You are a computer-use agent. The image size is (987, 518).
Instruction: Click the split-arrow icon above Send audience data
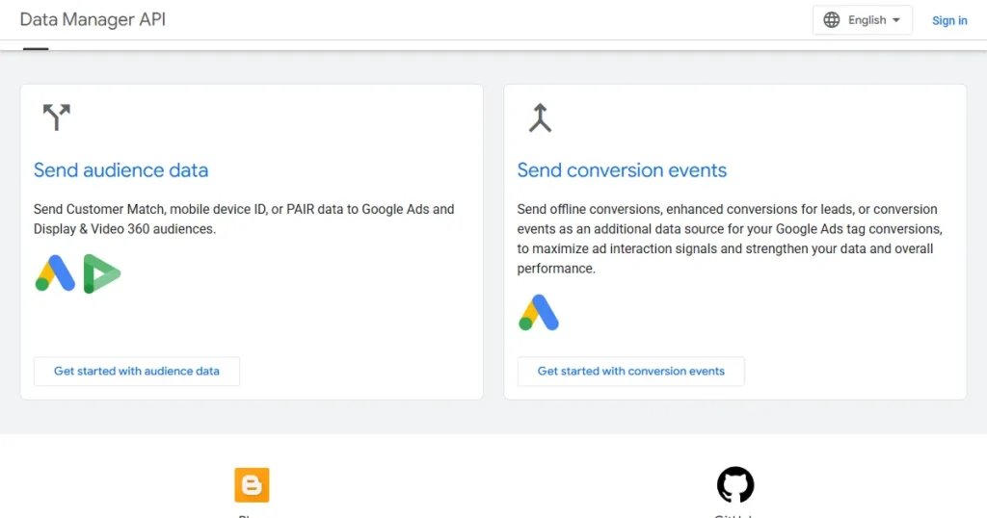pos(56,117)
